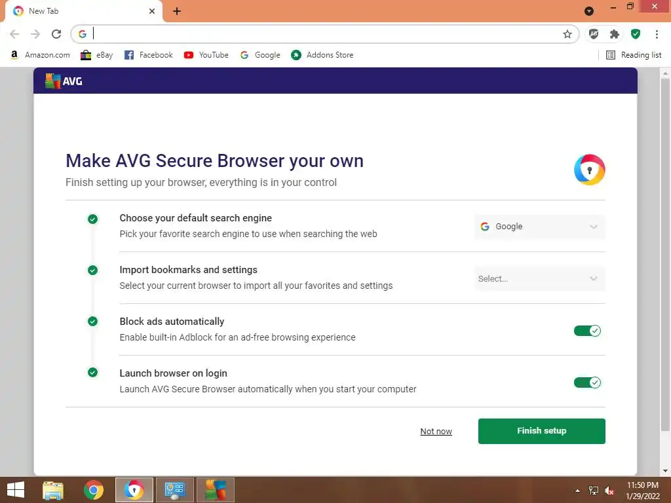Click the Not now link
Viewport: 671px width, 503px height.
click(x=436, y=431)
